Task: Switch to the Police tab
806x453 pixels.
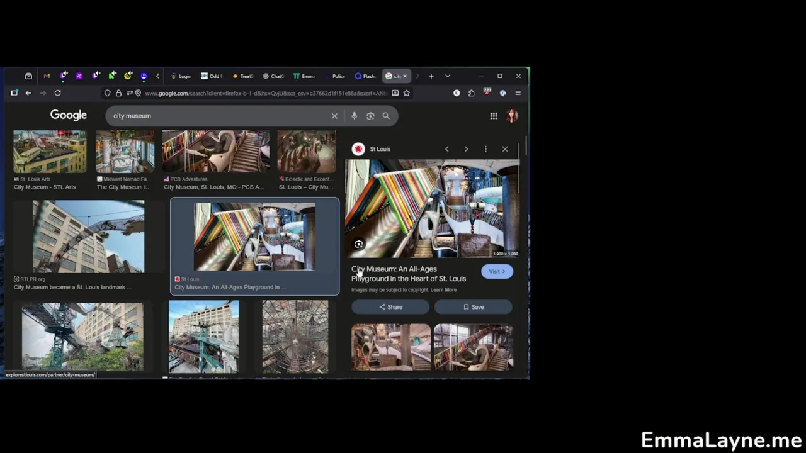Action: point(335,76)
